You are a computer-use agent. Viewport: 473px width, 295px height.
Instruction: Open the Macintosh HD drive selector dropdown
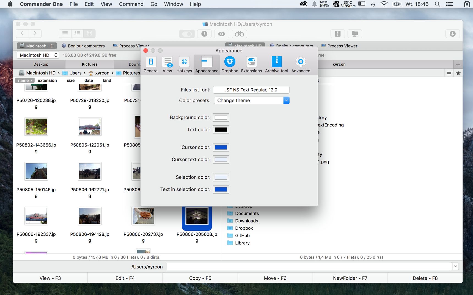click(x=38, y=55)
